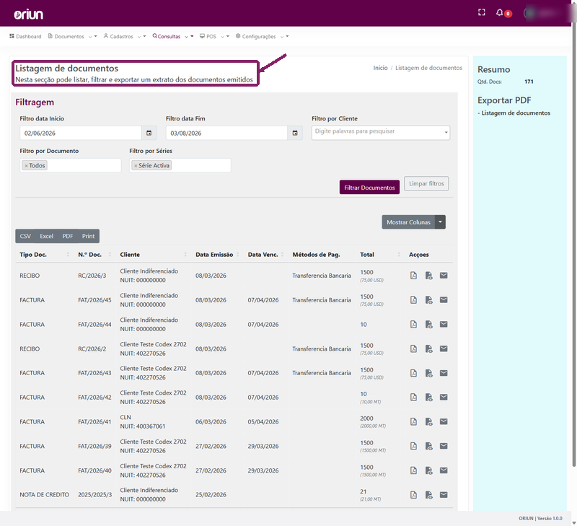Open calendar icon for Filtro data Fim
Screen dimensions: 577x526
pyautogui.click(x=295, y=133)
